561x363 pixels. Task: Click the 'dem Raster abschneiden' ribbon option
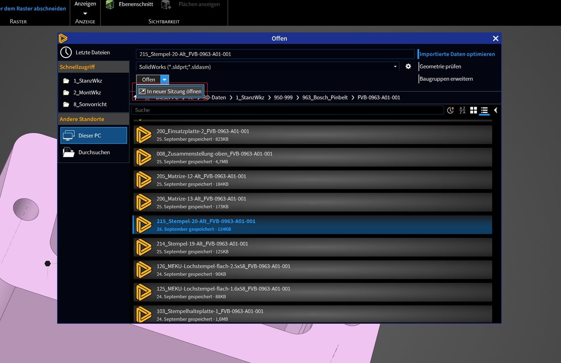33,8
